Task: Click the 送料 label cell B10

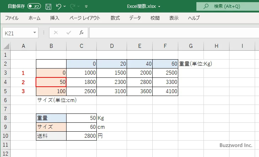Action: [x=51, y=136]
